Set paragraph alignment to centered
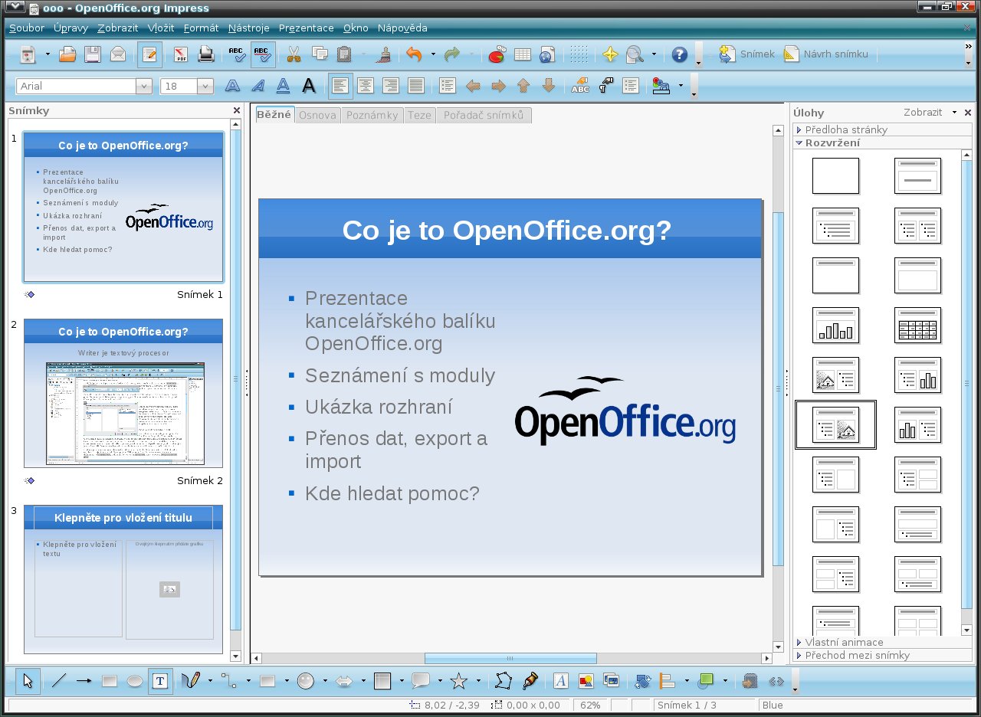981x717 pixels. [366, 86]
